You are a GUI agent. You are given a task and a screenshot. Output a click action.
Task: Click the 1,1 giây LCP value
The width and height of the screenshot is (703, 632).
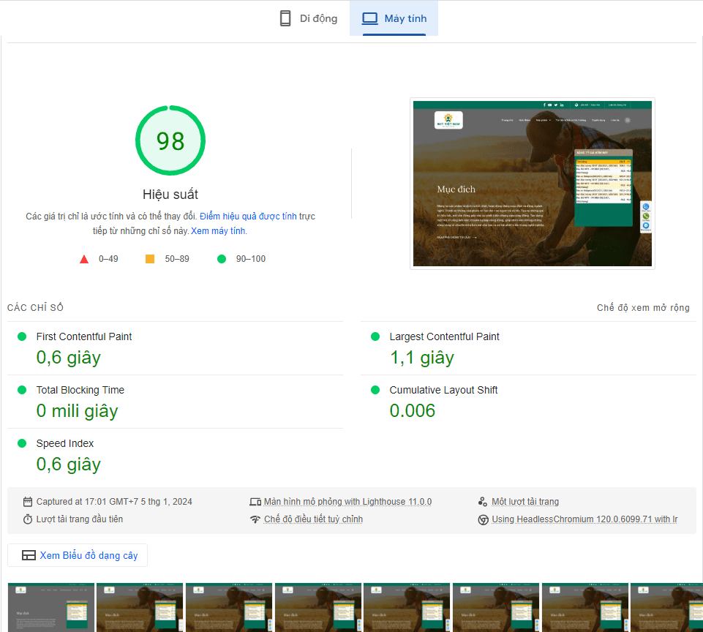tap(422, 358)
